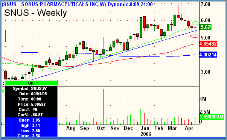227x140 pixels.
Task: Click the Csr%: -86.87 row
Action: point(31,115)
